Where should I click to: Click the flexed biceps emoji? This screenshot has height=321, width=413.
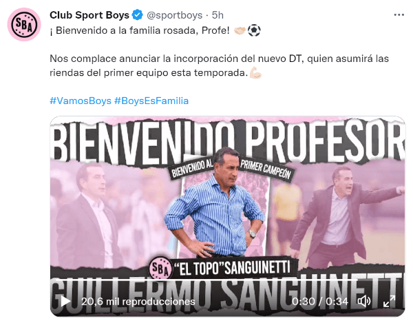tap(255, 72)
